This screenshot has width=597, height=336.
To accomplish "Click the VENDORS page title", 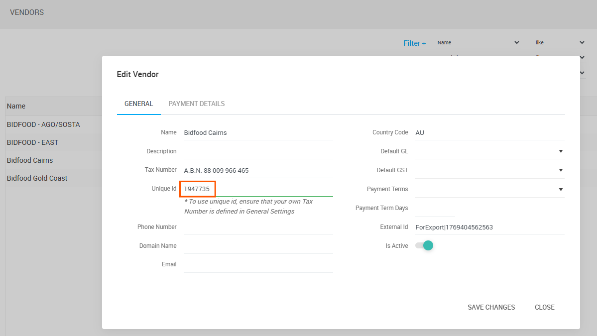I will 27,12.
